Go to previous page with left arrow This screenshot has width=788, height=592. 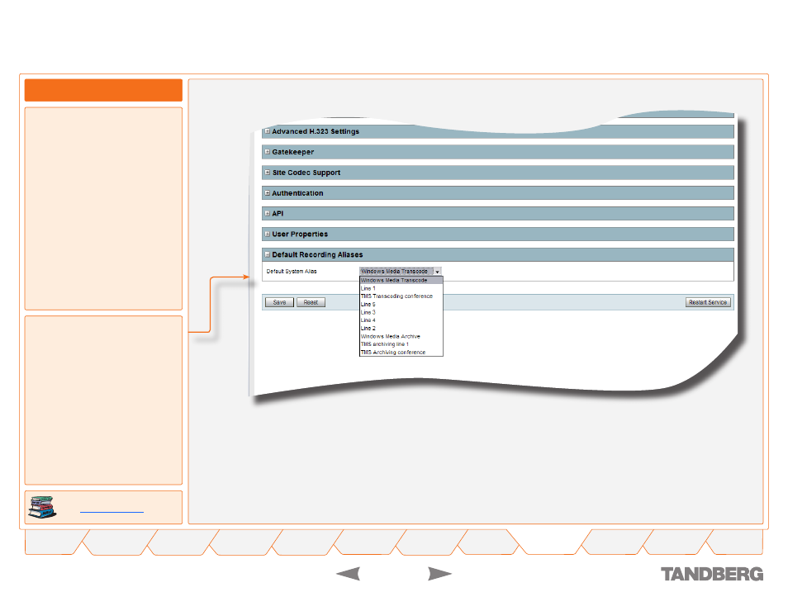(x=349, y=573)
